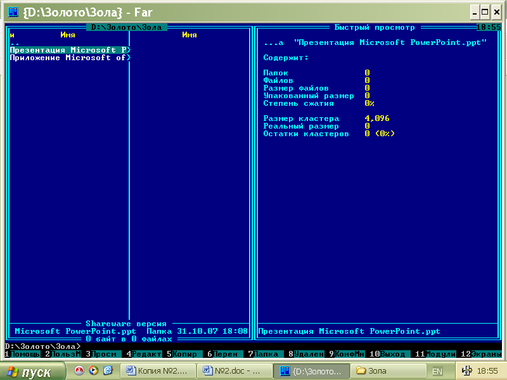Screen dimensions: 507x380
Task: Click quick view footer Презентация Microsoft PowerPoint.ppt
Action: point(349,331)
